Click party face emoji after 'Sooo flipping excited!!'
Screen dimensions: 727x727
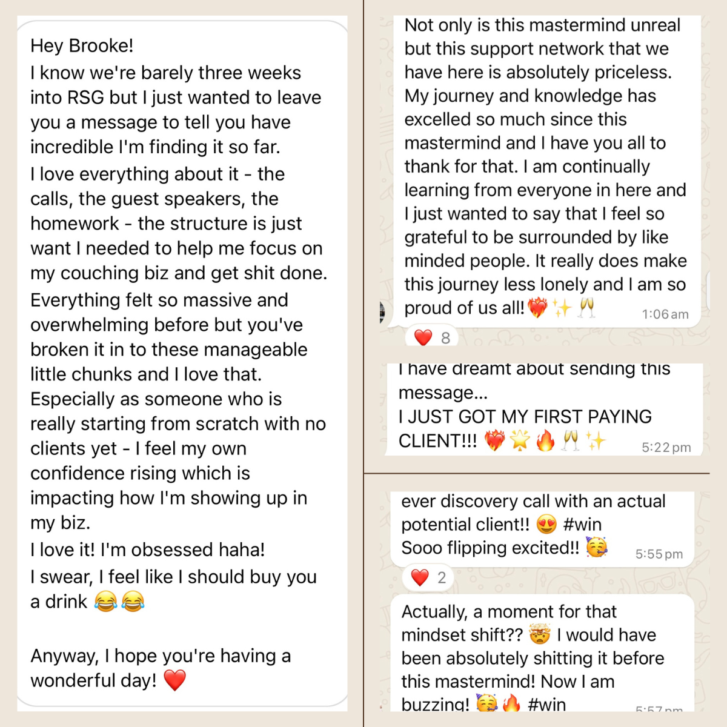click(597, 548)
